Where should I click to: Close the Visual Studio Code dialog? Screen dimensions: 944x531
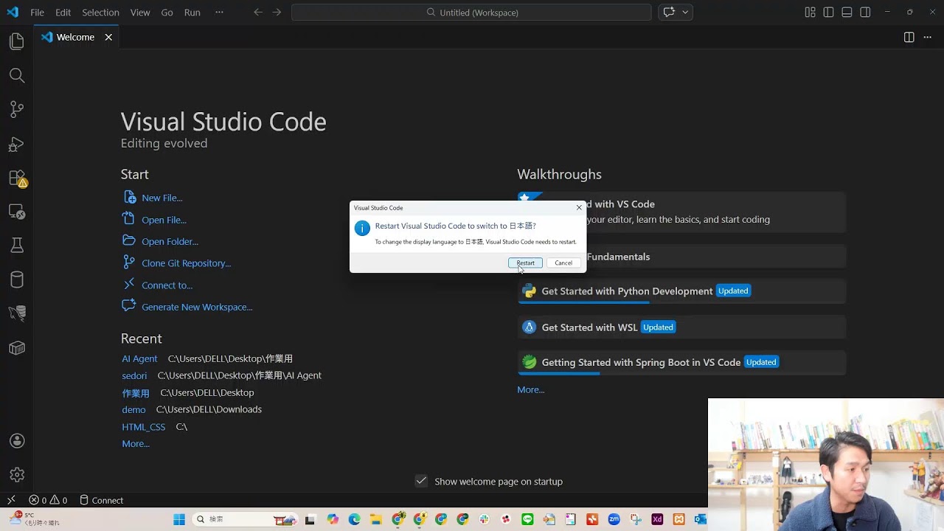579,208
